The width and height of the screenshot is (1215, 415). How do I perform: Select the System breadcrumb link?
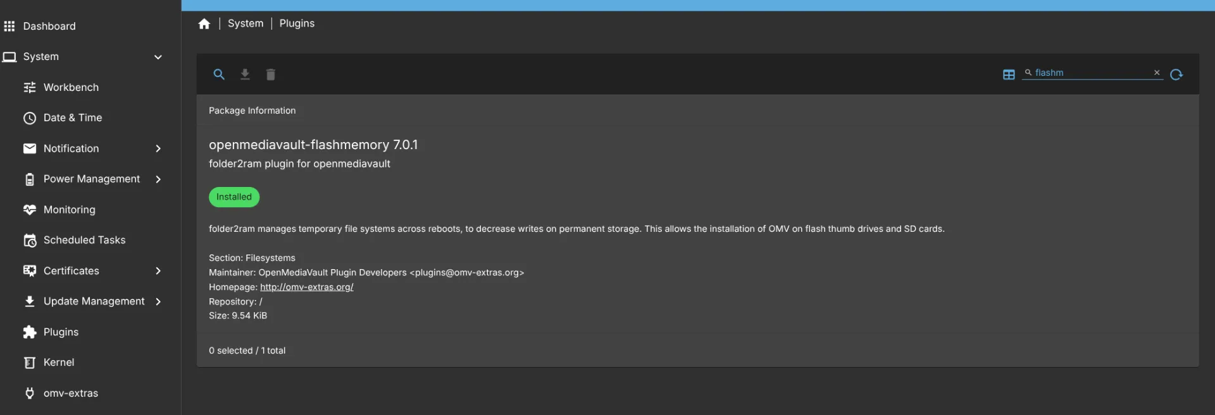(x=246, y=23)
